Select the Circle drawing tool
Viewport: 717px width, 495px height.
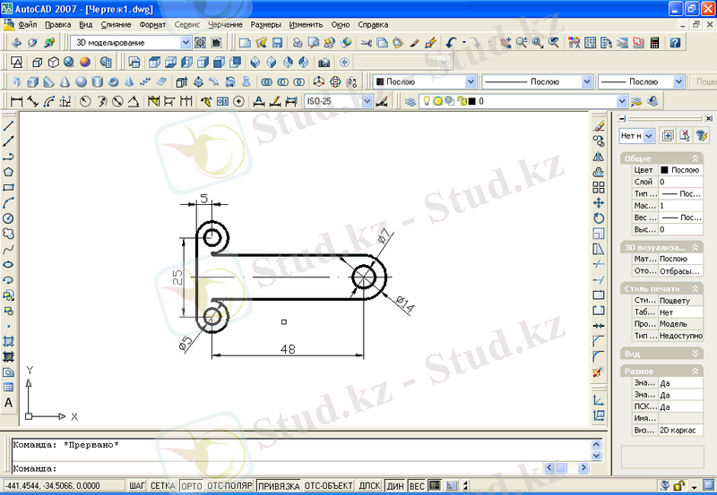click(8, 218)
